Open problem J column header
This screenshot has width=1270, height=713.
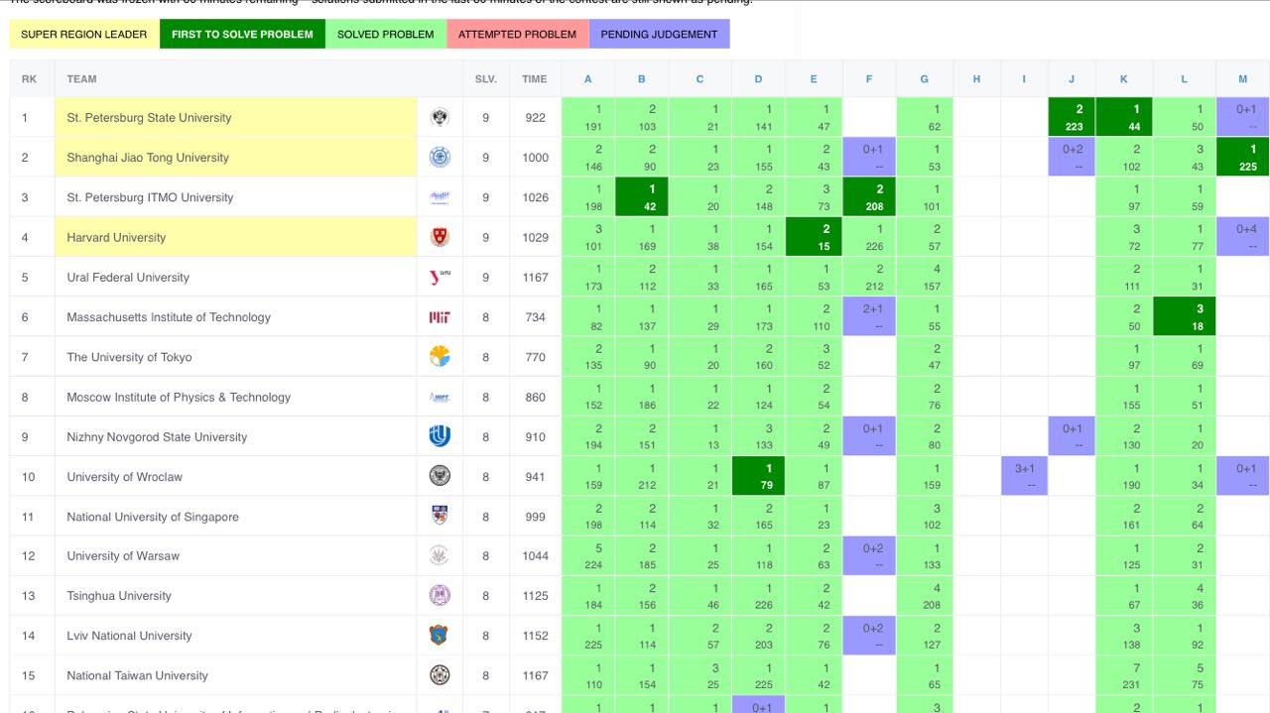[x=1072, y=79]
